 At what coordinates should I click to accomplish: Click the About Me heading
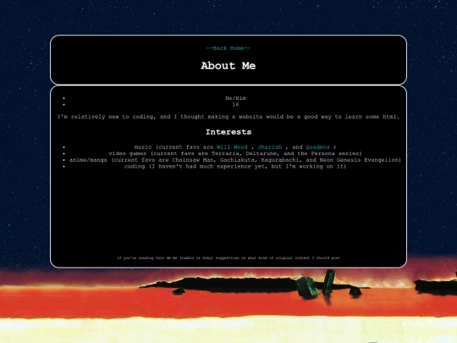tap(228, 65)
